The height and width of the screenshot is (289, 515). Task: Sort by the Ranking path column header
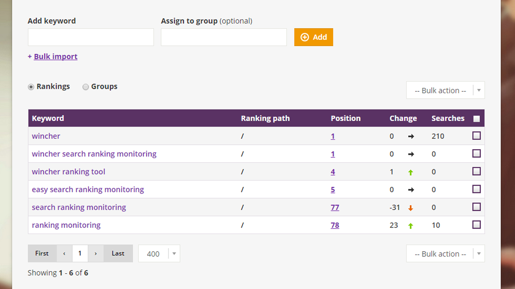click(265, 118)
